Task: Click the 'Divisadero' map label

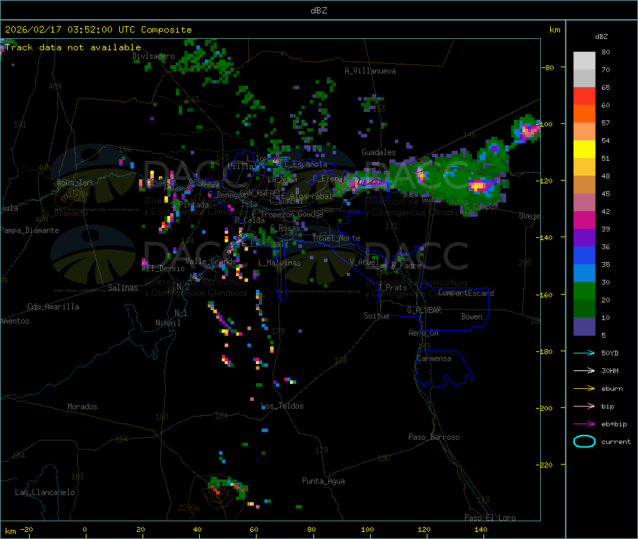Action: [153, 56]
